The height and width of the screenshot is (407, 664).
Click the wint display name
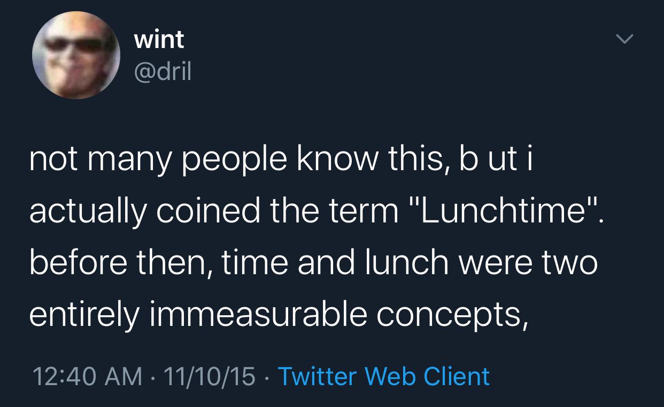click(159, 38)
